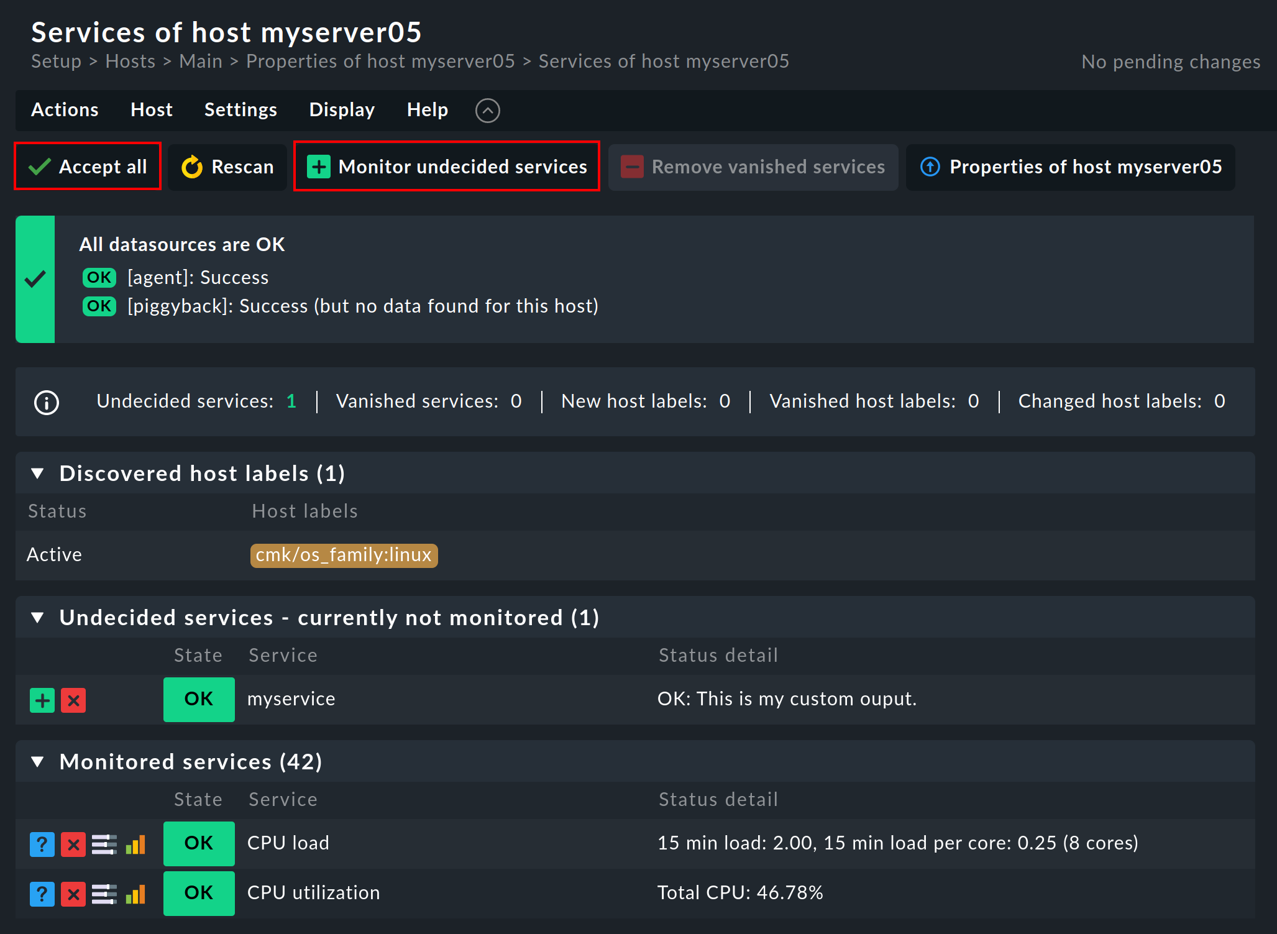The image size is (1277, 934).
Task: Click blue question mark for CPU utilization
Action: (42, 894)
